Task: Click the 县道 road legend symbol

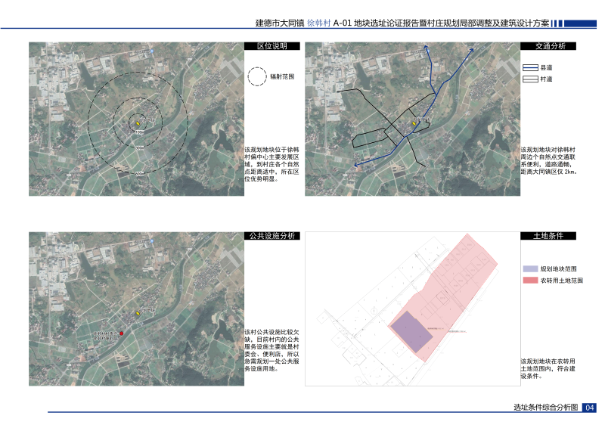Action: click(x=530, y=67)
